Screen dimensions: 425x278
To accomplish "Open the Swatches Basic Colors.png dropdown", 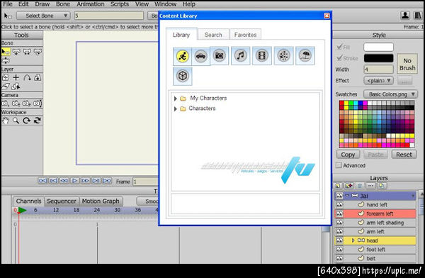I will click(x=390, y=94).
